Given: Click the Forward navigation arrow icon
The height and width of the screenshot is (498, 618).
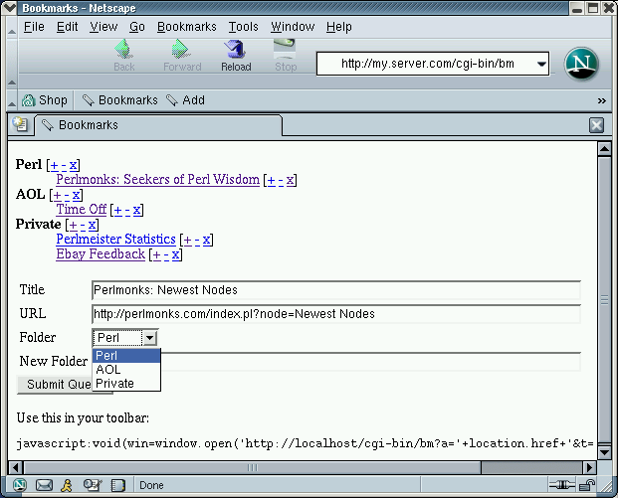Looking at the screenshot, I should click(182, 49).
